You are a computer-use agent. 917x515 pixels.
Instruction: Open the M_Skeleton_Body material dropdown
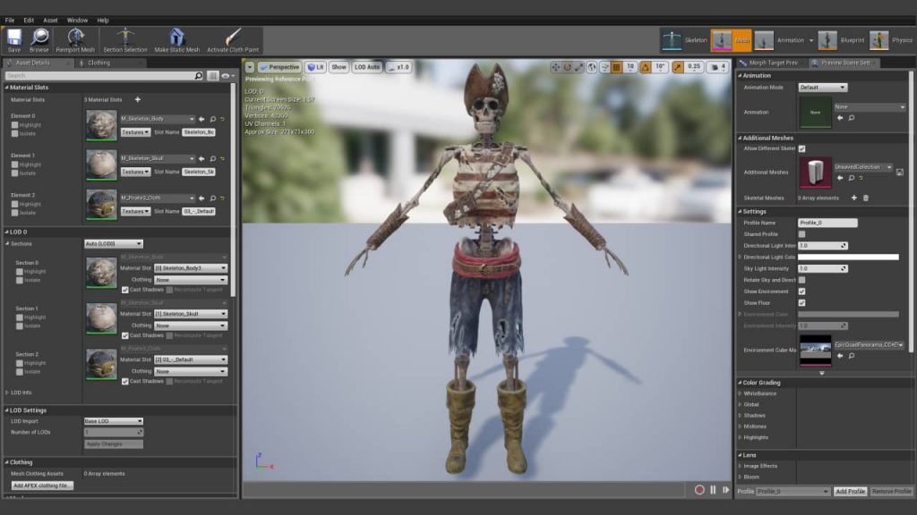[x=158, y=119]
